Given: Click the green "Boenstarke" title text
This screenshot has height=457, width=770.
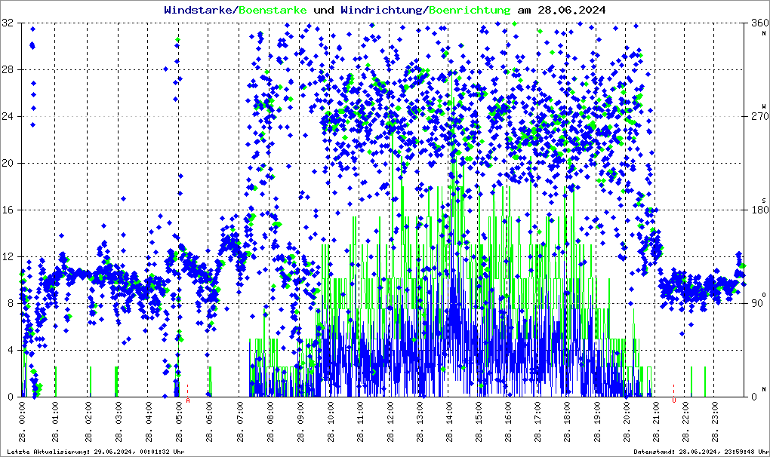Looking at the screenshot, I should (273, 10).
